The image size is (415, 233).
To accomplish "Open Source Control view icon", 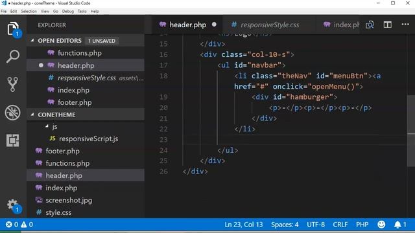I will 13,85.
